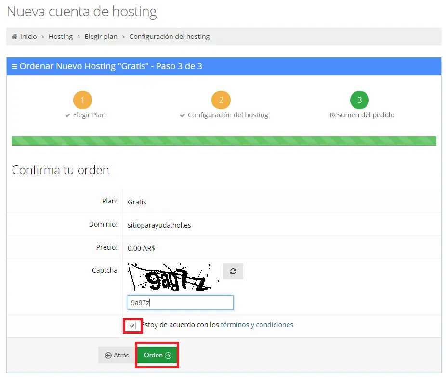This screenshot has height=381, width=446.
Task: Select step 2 orange circle
Action: click(221, 100)
